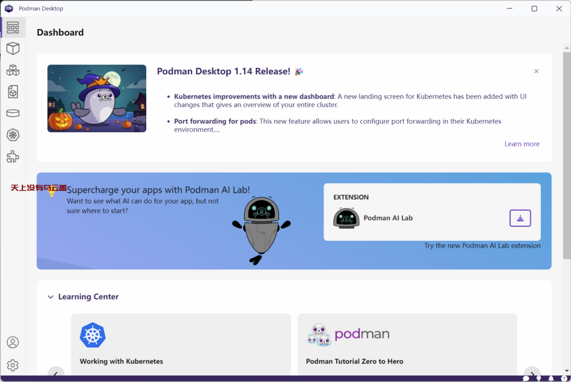Open the Volumes cylinder icon

(13, 113)
